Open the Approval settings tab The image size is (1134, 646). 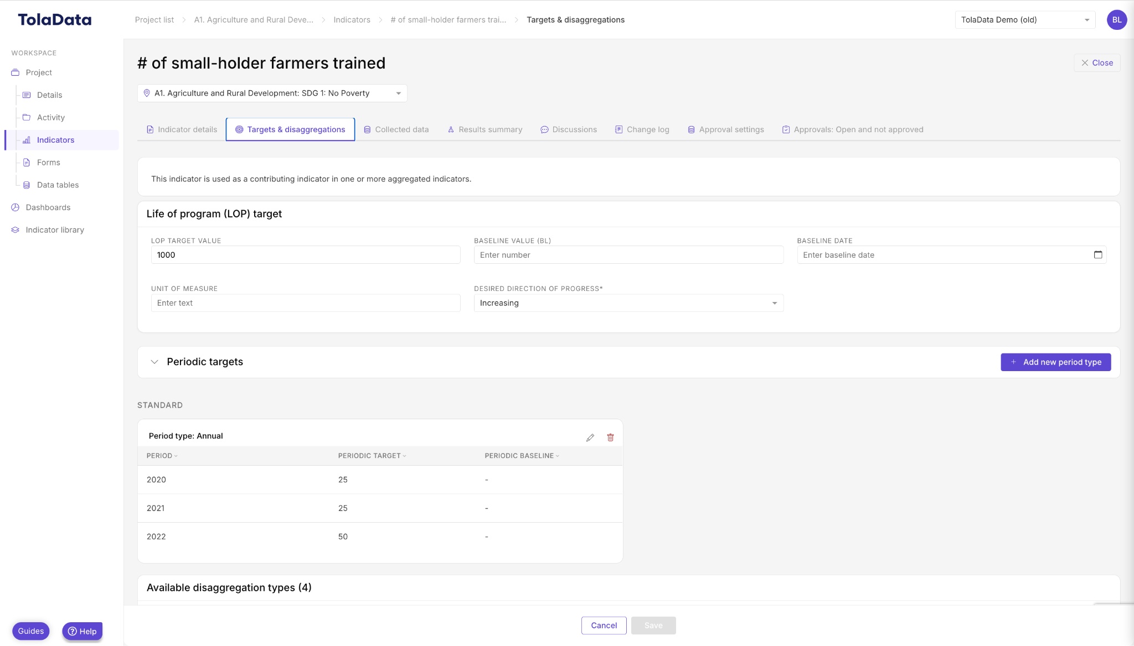click(x=726, y=129)
